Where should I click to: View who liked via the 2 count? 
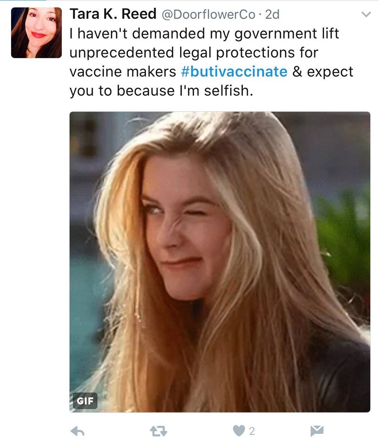(252, 431)
